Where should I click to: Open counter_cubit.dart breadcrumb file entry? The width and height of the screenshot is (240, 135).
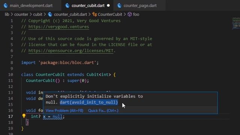click(x=70, y=14)
